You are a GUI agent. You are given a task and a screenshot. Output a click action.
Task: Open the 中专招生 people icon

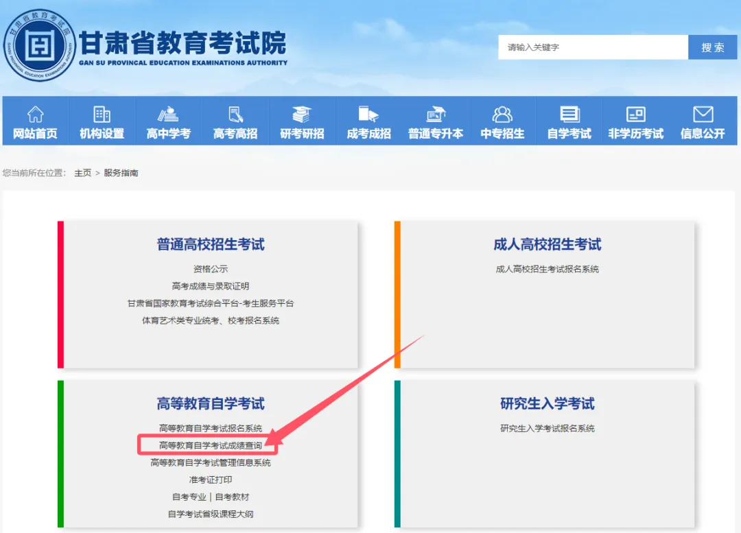point(502,114)
